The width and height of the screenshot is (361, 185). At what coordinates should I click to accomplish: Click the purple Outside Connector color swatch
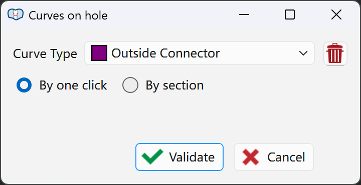(x=99, y=53)
